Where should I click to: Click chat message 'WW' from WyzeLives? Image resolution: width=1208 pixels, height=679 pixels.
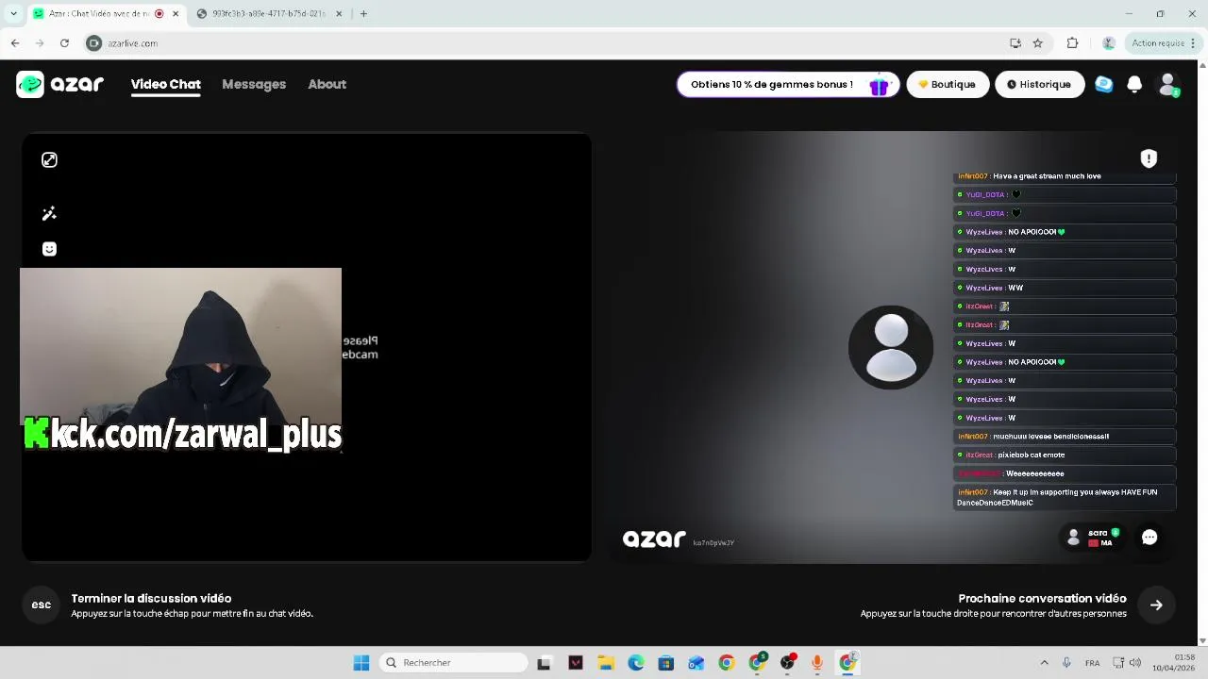(1015, 288)
